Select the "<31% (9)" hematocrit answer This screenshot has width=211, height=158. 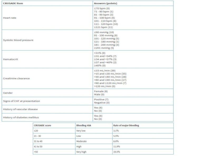(x=100, y=53)
